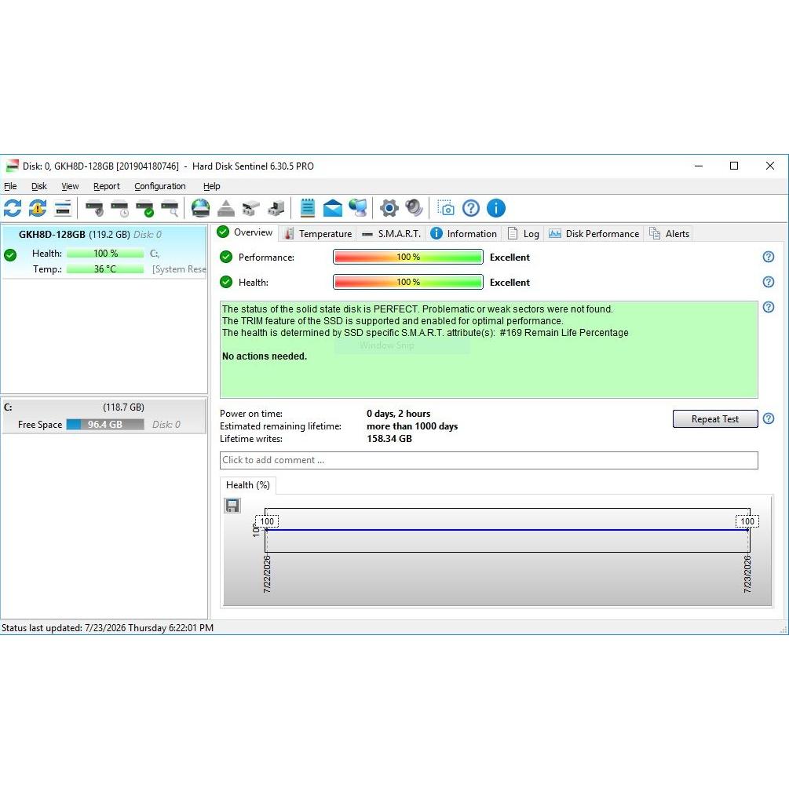Select the GKH8D-128GB disk entry

click(104, 251)
